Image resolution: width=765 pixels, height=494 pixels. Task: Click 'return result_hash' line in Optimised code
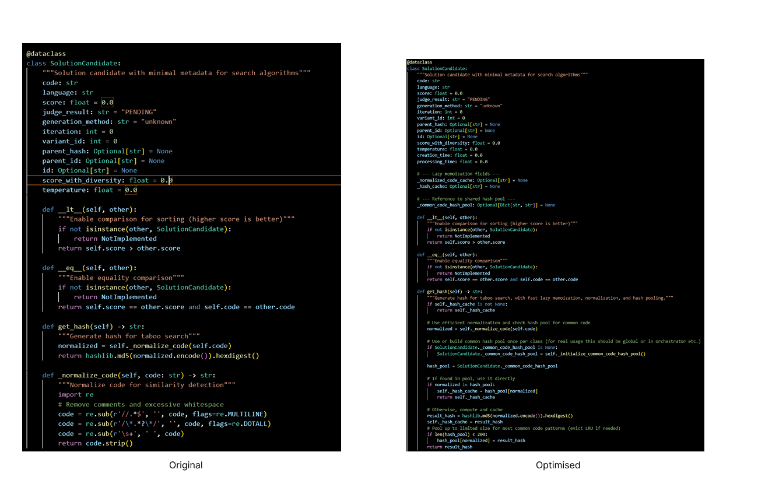point(450,447)
